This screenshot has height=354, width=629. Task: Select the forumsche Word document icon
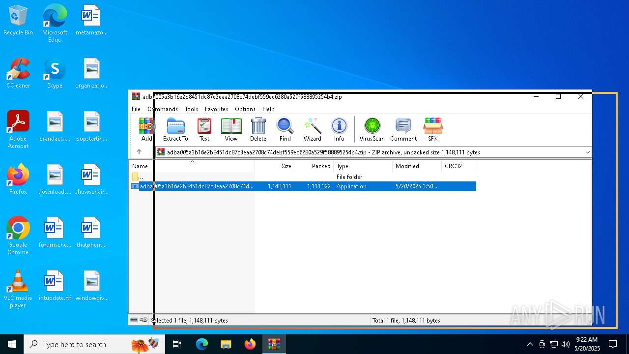coord(55,233)
